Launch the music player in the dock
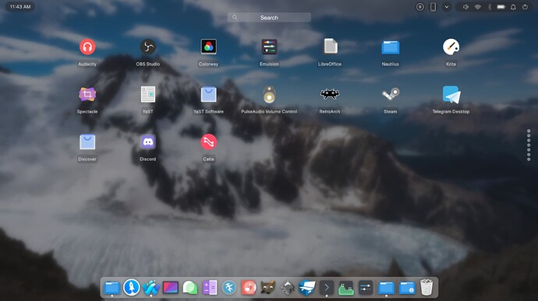Image resolution: width=538 pixels, height=301 pixels. [249, 287]
